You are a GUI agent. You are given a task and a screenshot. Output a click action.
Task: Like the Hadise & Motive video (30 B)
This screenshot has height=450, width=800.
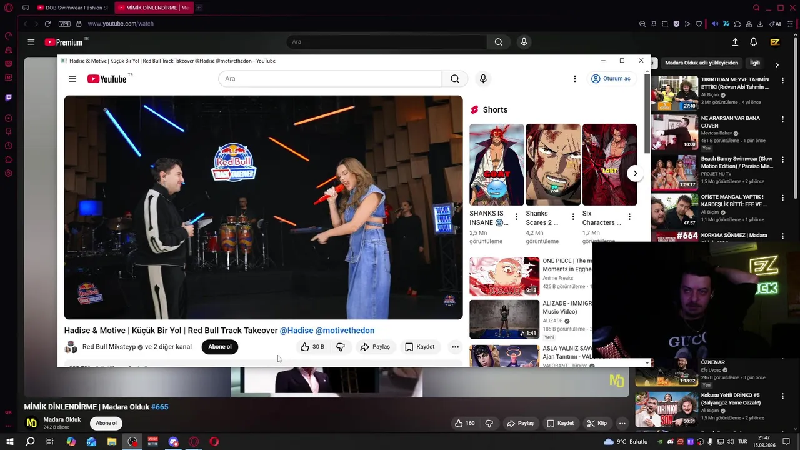312,347
